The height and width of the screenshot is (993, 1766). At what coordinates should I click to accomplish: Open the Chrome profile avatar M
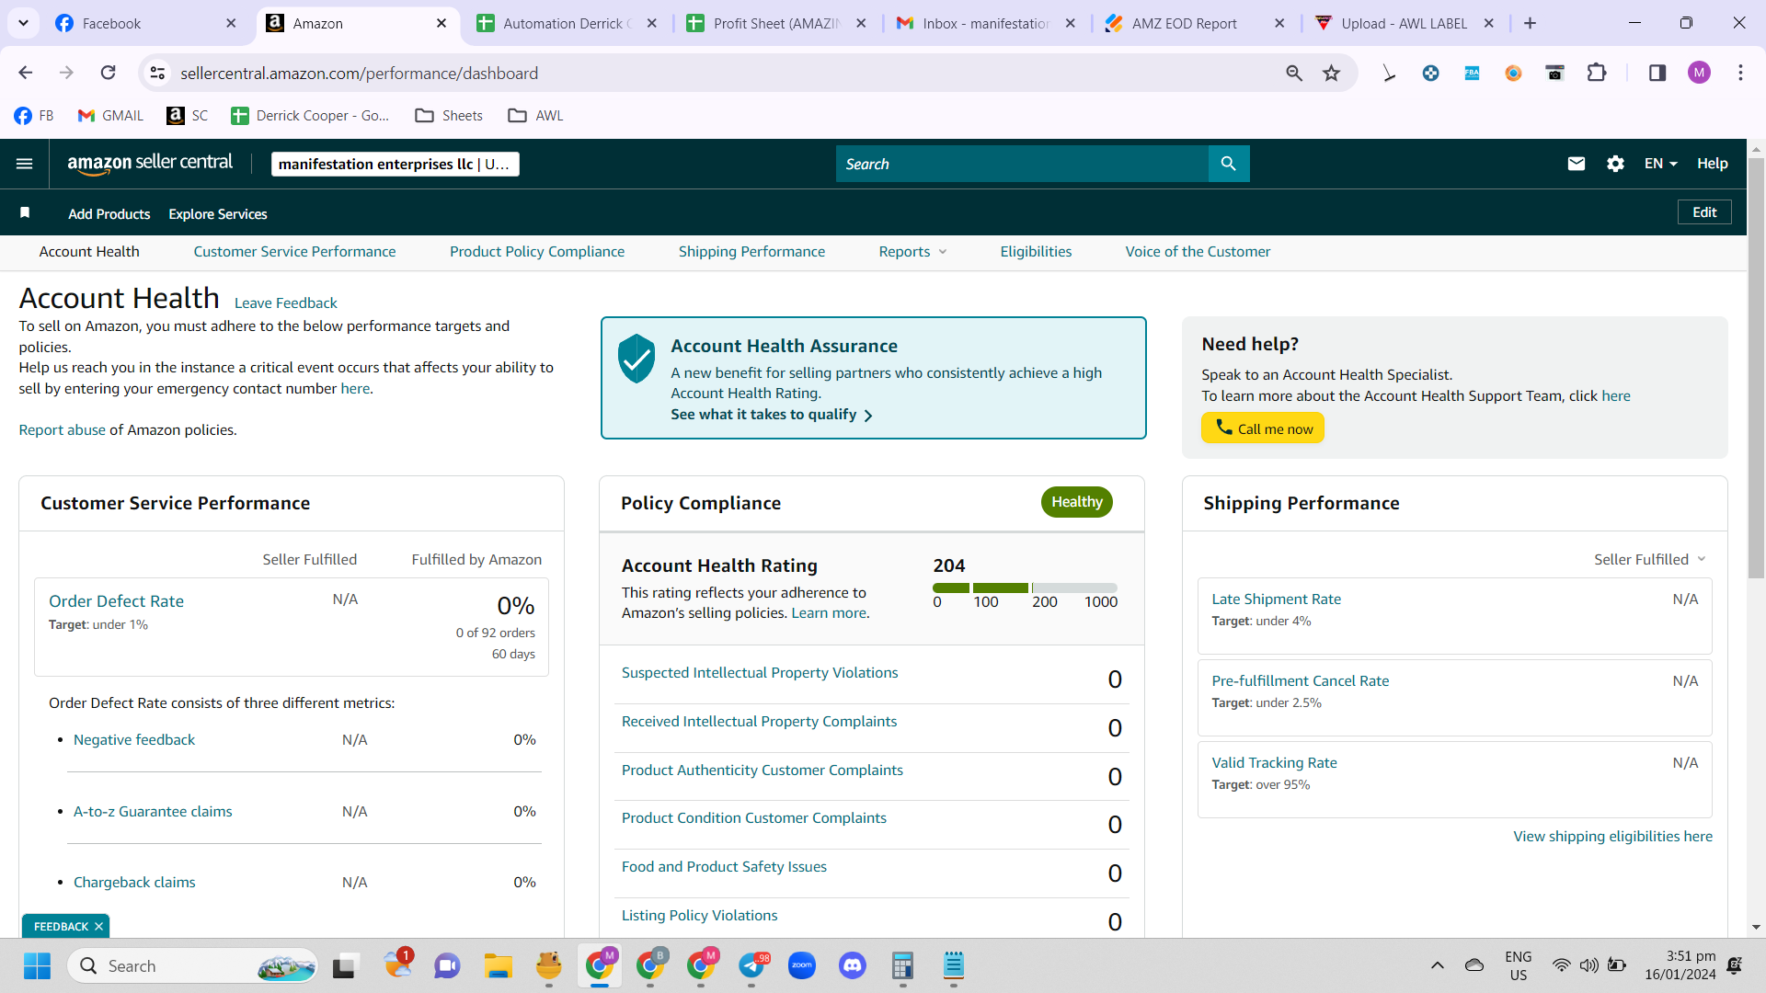tap(1699, 73)
